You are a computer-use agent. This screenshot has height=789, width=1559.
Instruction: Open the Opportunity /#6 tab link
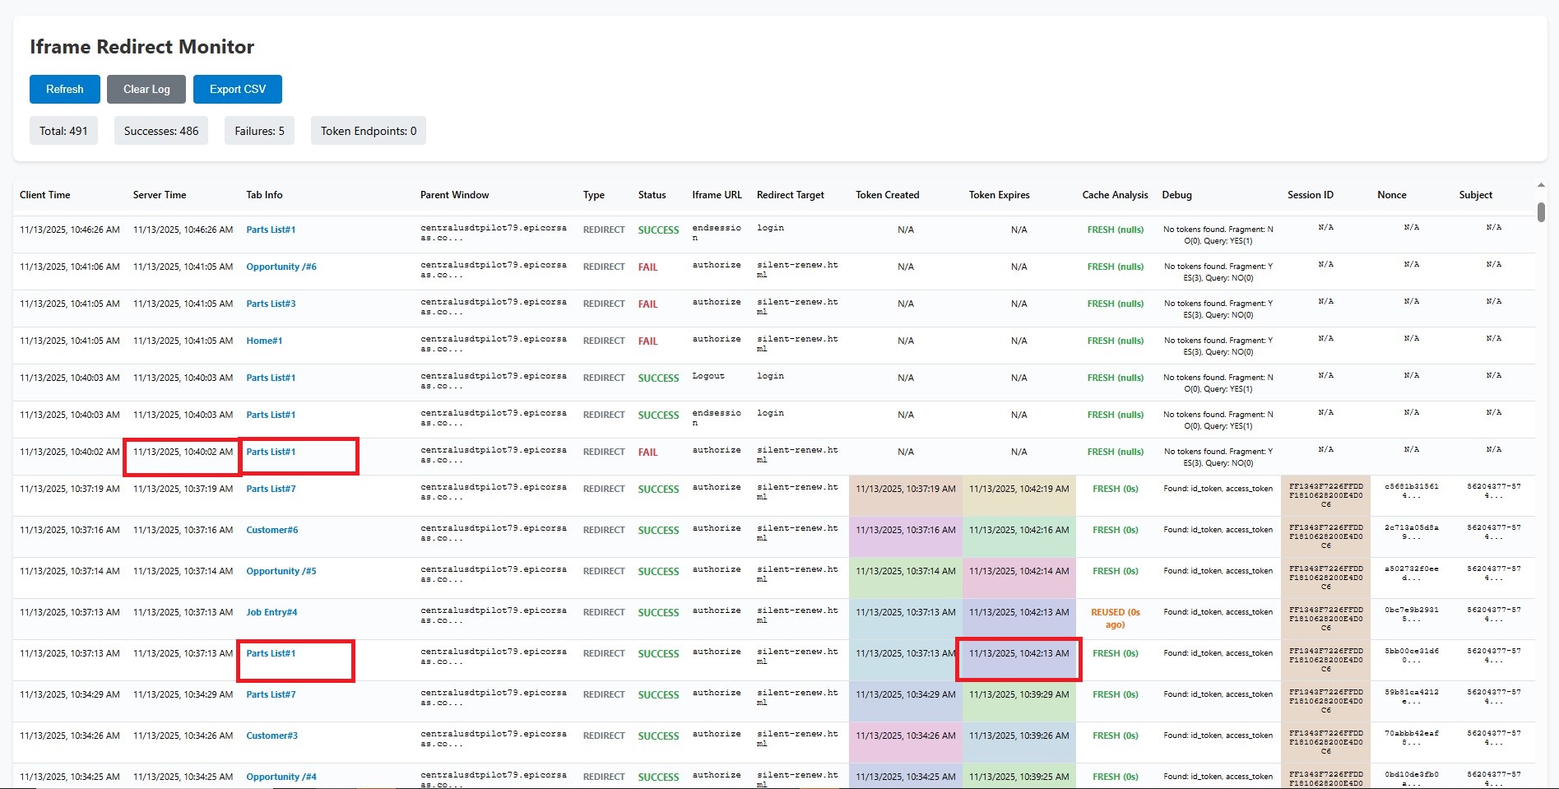click(281, 267)
